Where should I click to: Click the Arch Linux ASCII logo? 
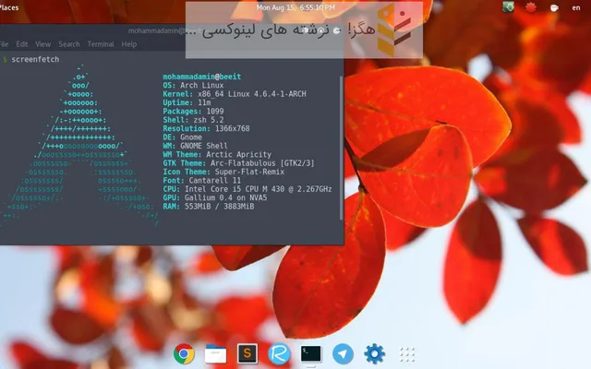(x=79, y=146)
